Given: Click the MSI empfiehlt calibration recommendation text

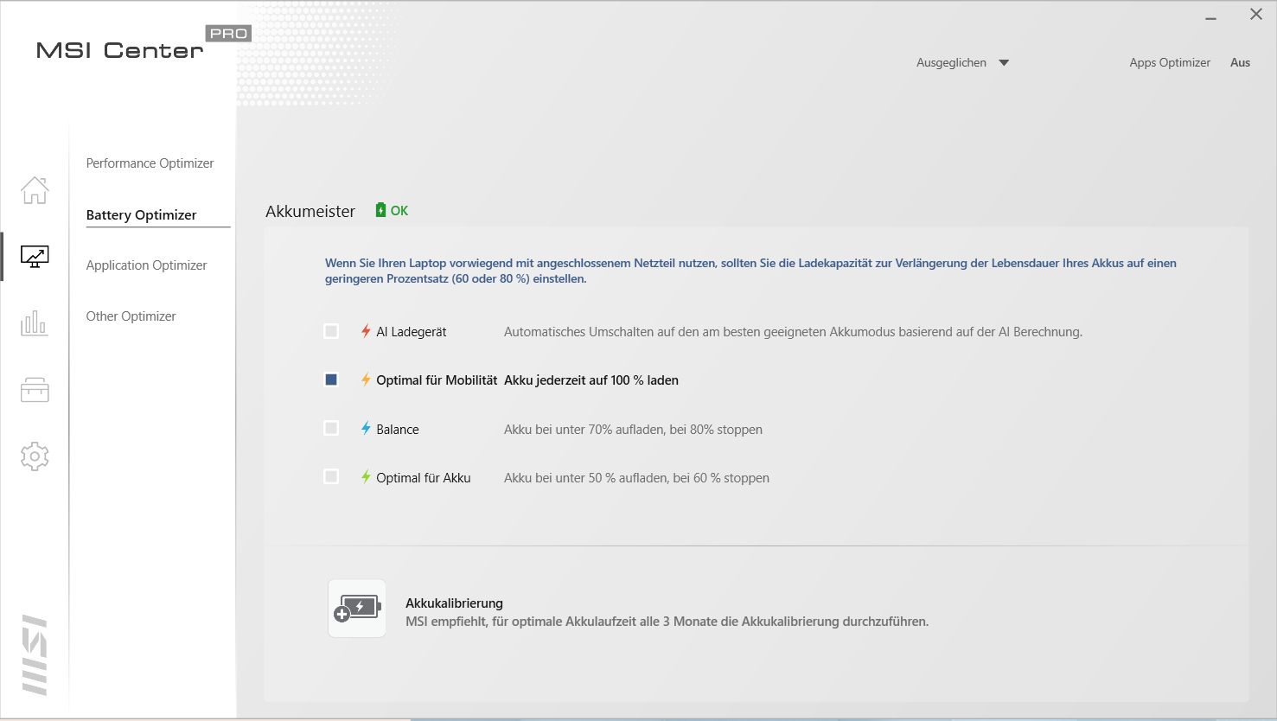Looking at the screenshot, I should [x=667, y=622].
